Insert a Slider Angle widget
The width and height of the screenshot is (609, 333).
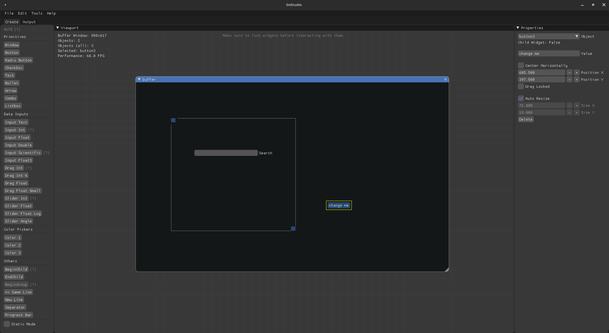coord(18,221)
